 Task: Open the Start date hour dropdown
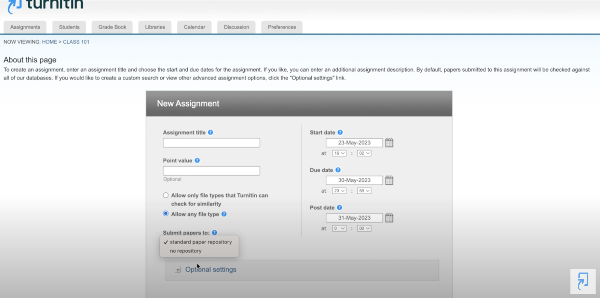339,153
